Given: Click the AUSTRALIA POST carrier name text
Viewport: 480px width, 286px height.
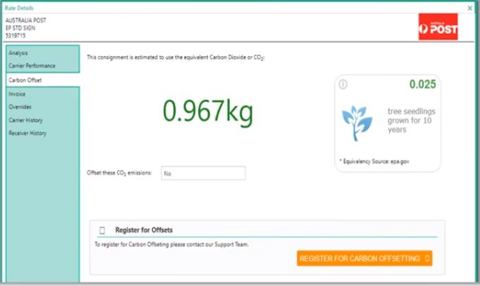Looking at the screenshot, I should point(26,20).
